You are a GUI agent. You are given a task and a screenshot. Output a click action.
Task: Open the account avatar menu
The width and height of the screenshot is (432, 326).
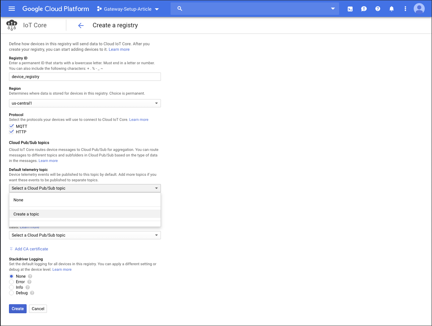click(x=419, y=8)
